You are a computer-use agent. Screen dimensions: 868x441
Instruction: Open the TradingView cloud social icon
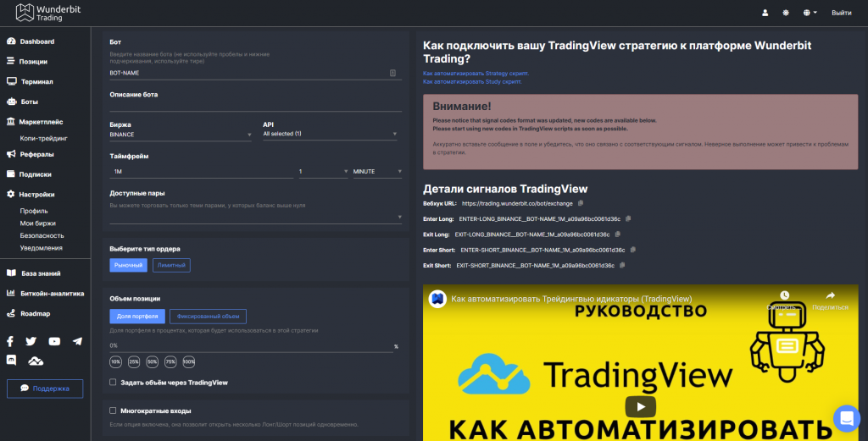[x=36, y=361]
